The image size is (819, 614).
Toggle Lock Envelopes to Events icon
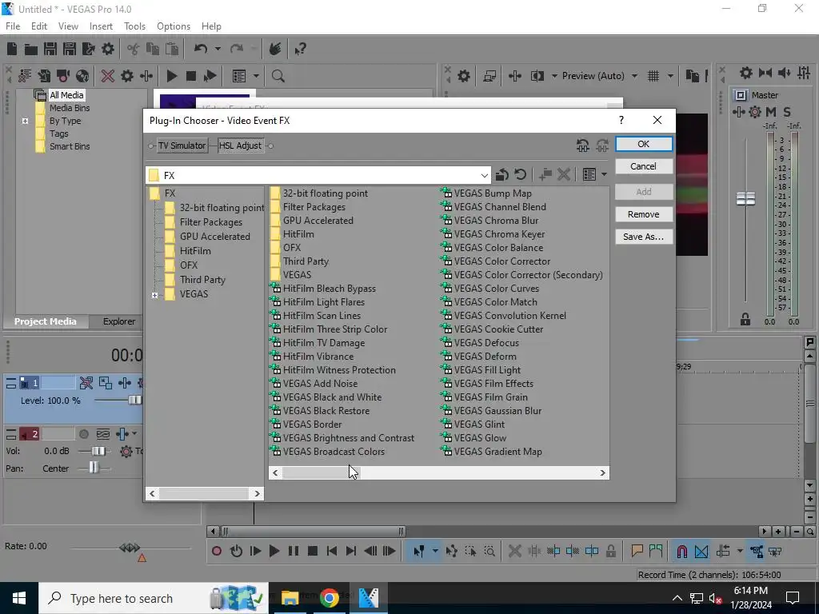coord(757,552)
